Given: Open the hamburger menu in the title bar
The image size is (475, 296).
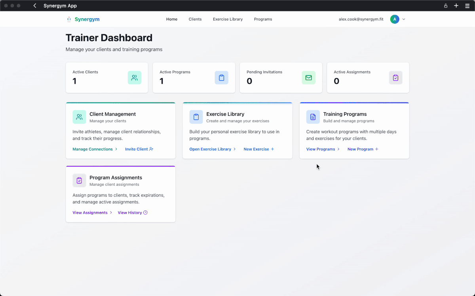Looking at the screenshot, I should tap(467, 6).
